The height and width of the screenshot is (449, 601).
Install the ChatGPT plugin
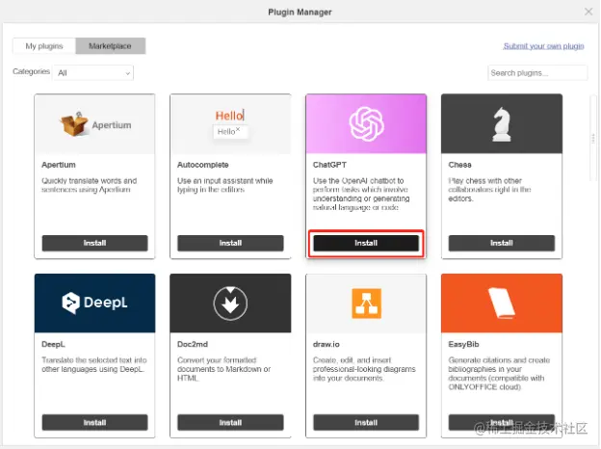[366, 243]
